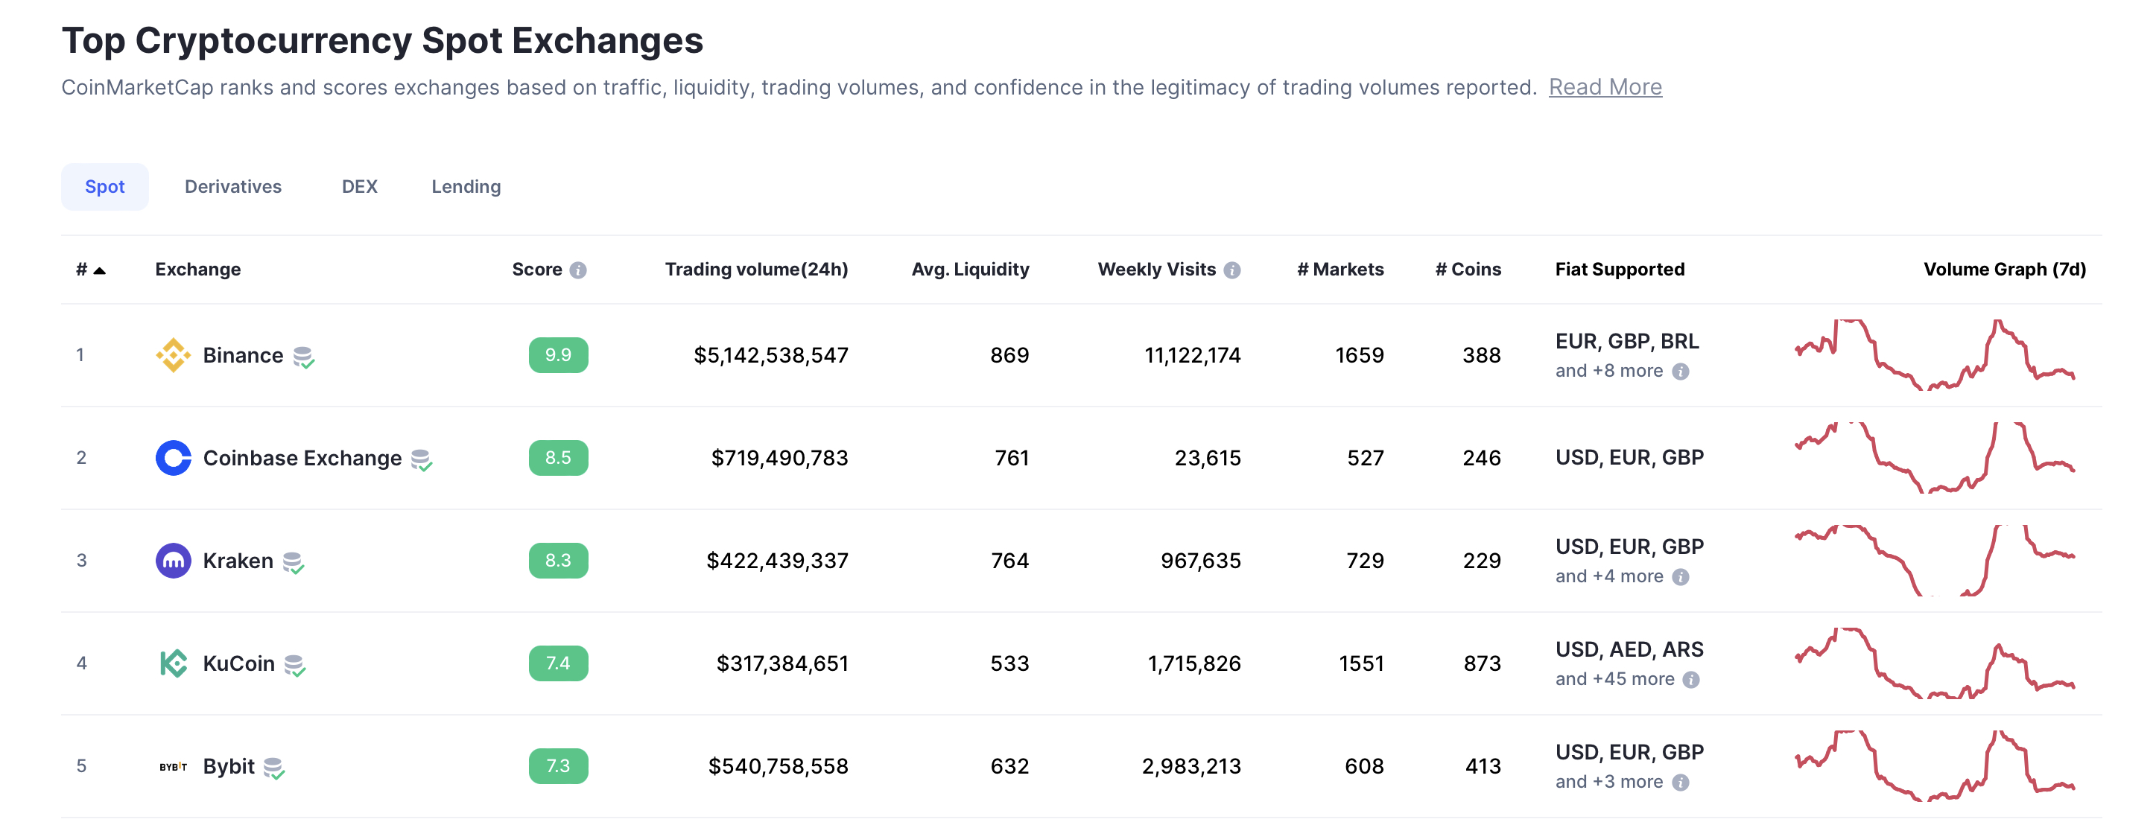Click the Coinbase Exchange logo icon
Screen dimensions: 2156x825
coord(174,458)
